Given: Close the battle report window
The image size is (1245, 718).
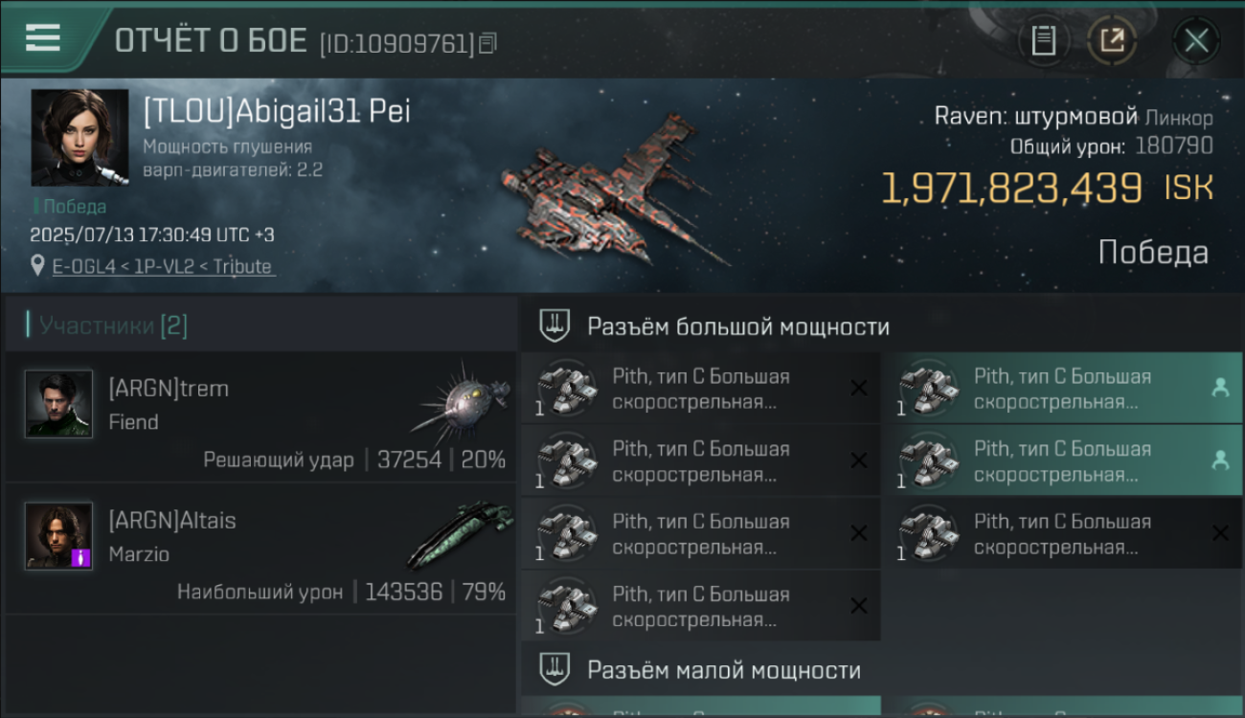Looking at the screenshot, I should pyautogui.click(x=1196, y=40).
